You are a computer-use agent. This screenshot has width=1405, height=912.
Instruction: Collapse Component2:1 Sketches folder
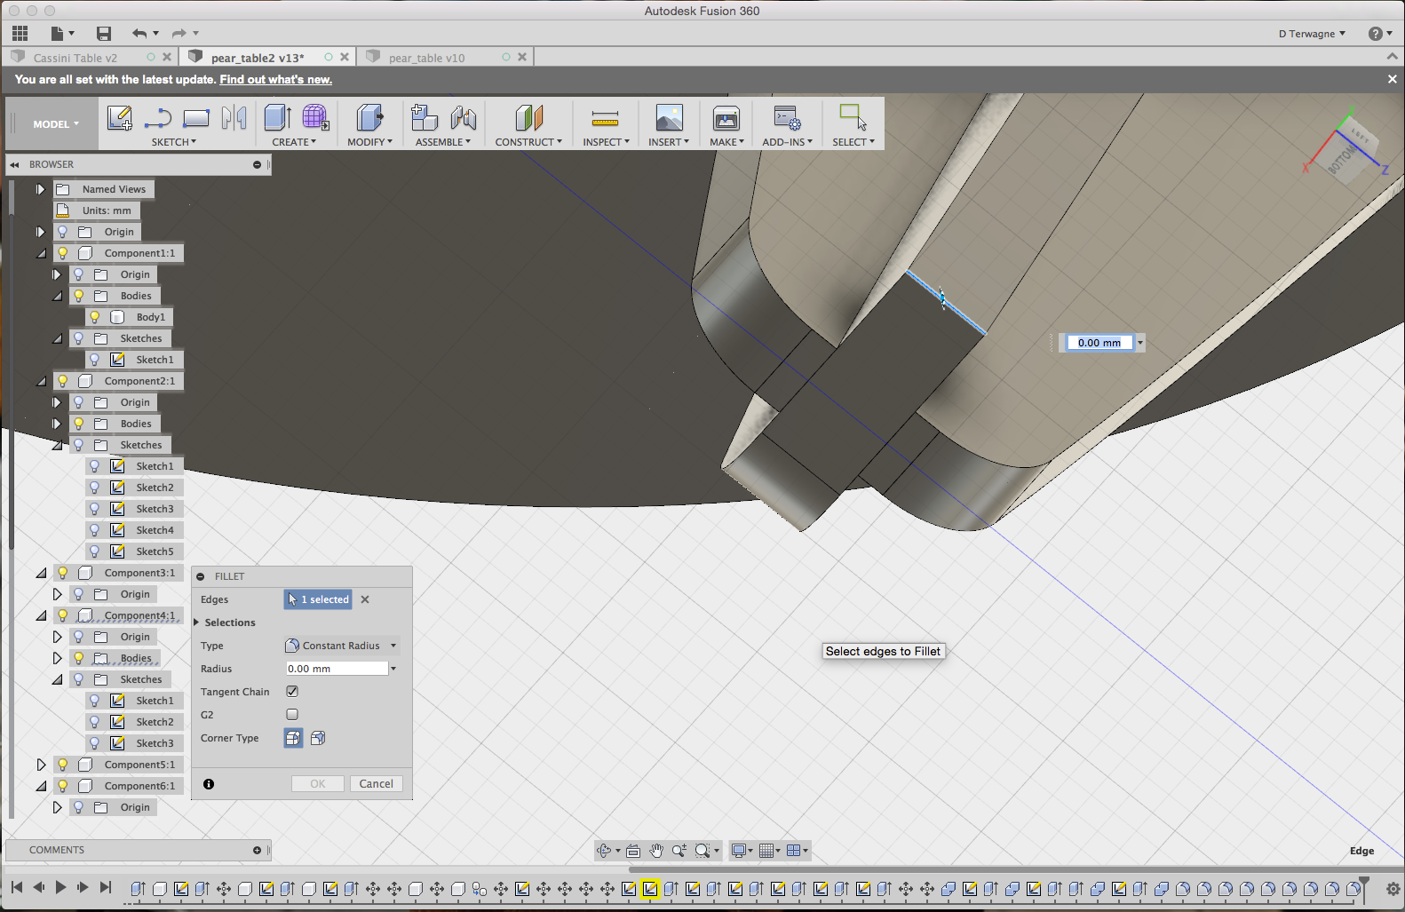[57, 445]
